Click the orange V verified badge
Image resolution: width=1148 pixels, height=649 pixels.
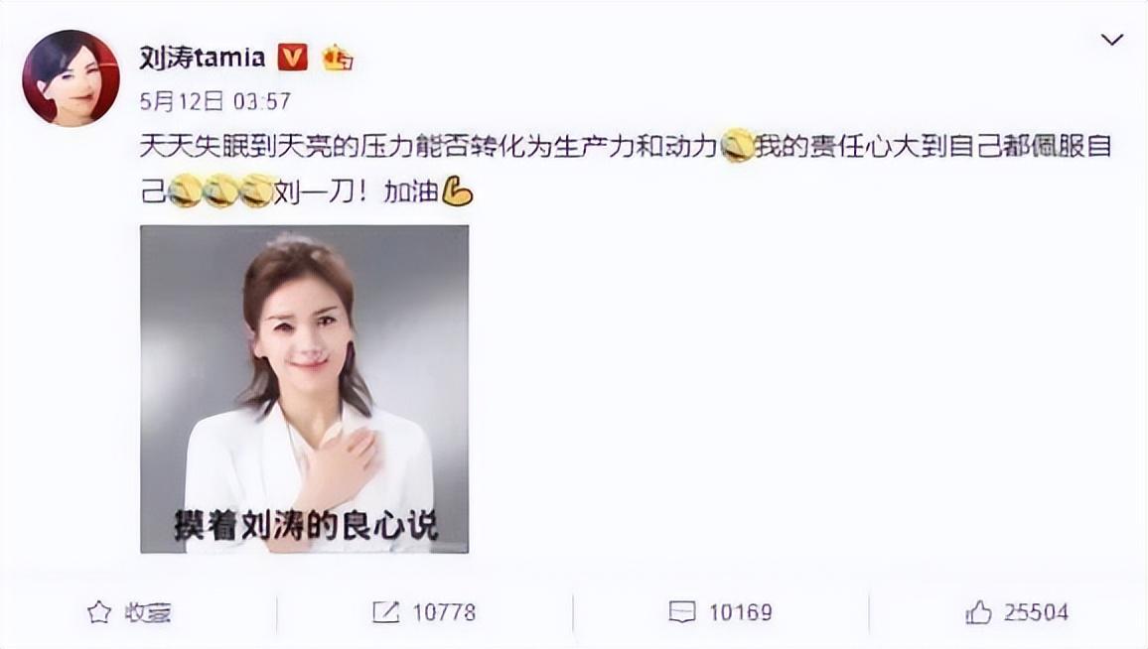[292, 58]
